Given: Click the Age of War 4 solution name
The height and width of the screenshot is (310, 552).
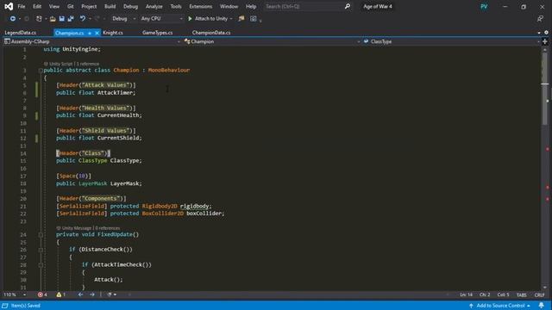Looking at the screenshot, I should click(x=378, y=6).
